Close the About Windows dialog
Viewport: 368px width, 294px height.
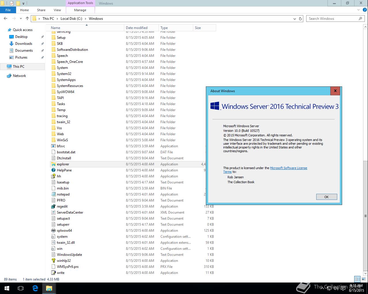pos(335,91)
